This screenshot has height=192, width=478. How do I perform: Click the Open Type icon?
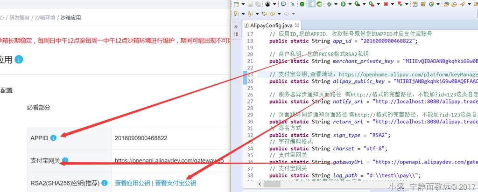point(447,4)
